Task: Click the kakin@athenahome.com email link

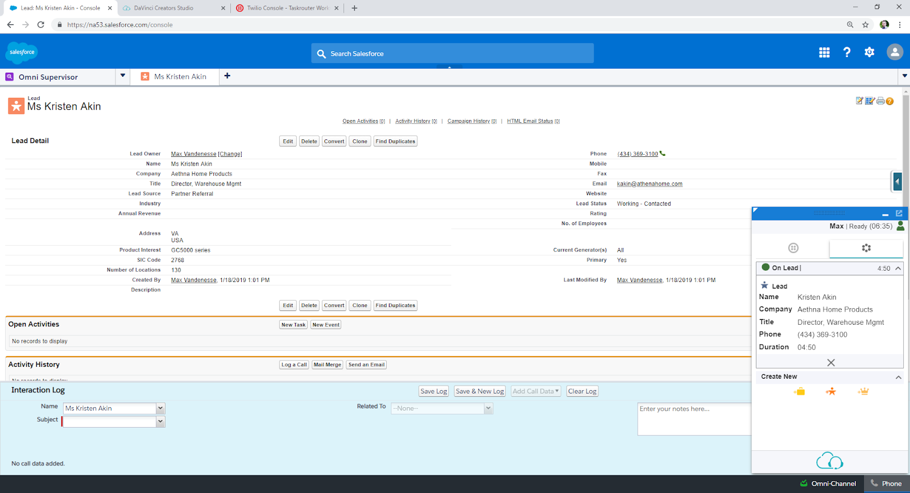Action: click(650, 184)
